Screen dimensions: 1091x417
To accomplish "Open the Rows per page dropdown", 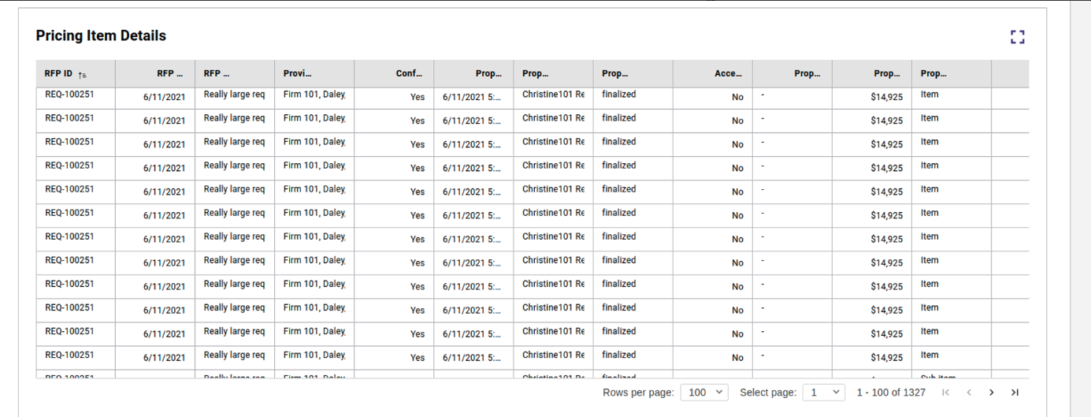I will [x=705, y=393].
